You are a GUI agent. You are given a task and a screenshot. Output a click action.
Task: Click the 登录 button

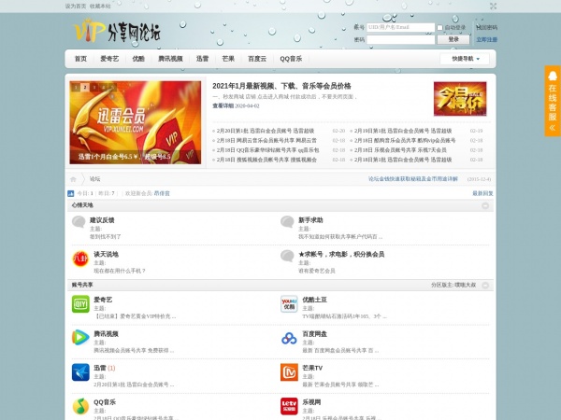453,39
